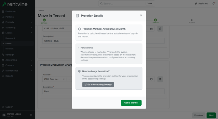This screenshot has width=218, height=119.
Task: Select the Review step marker
Action: (x=192, y=20)
